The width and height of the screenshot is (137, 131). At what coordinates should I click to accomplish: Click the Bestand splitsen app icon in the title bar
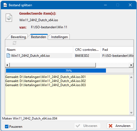[5, 5]
